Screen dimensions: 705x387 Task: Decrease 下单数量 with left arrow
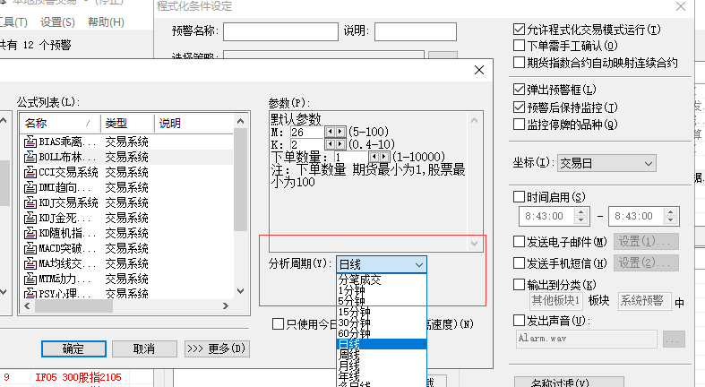[374, 157]
